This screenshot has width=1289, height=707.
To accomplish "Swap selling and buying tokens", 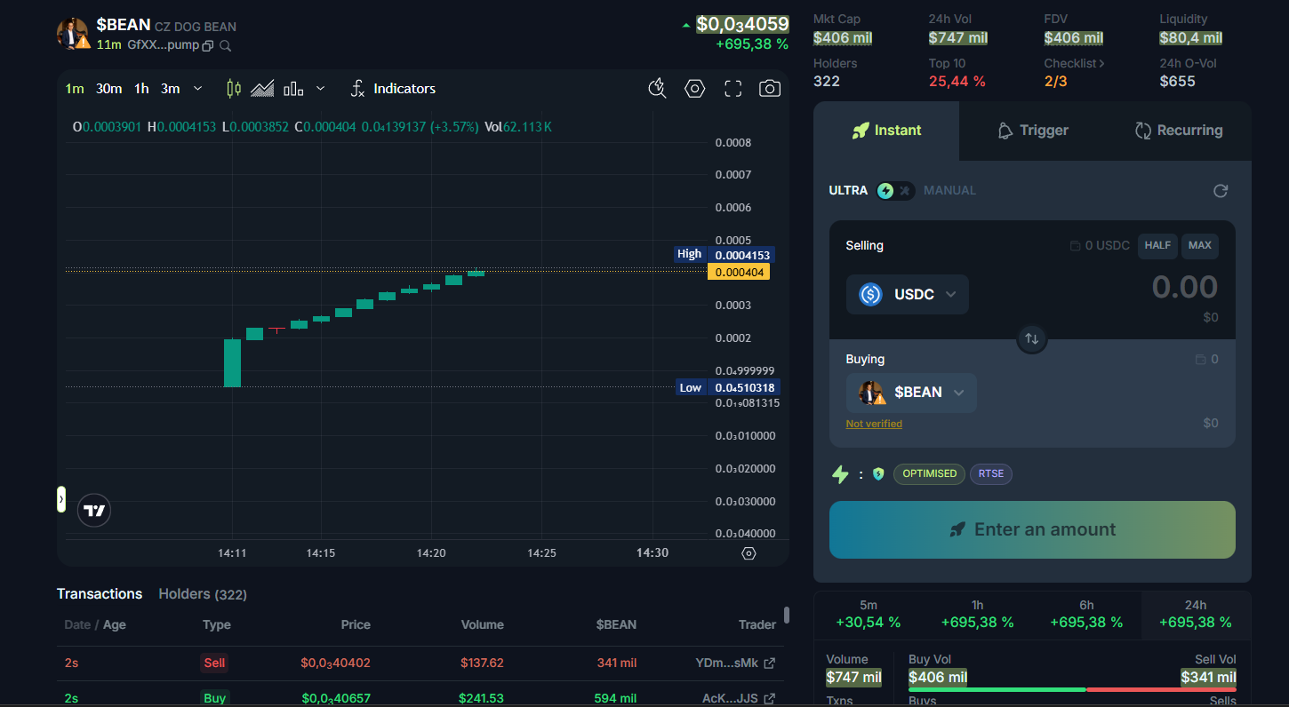I will click(1031, 338).
